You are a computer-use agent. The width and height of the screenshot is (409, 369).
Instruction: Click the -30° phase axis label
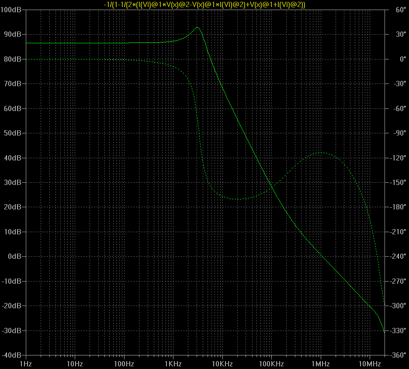pos(400,84)
